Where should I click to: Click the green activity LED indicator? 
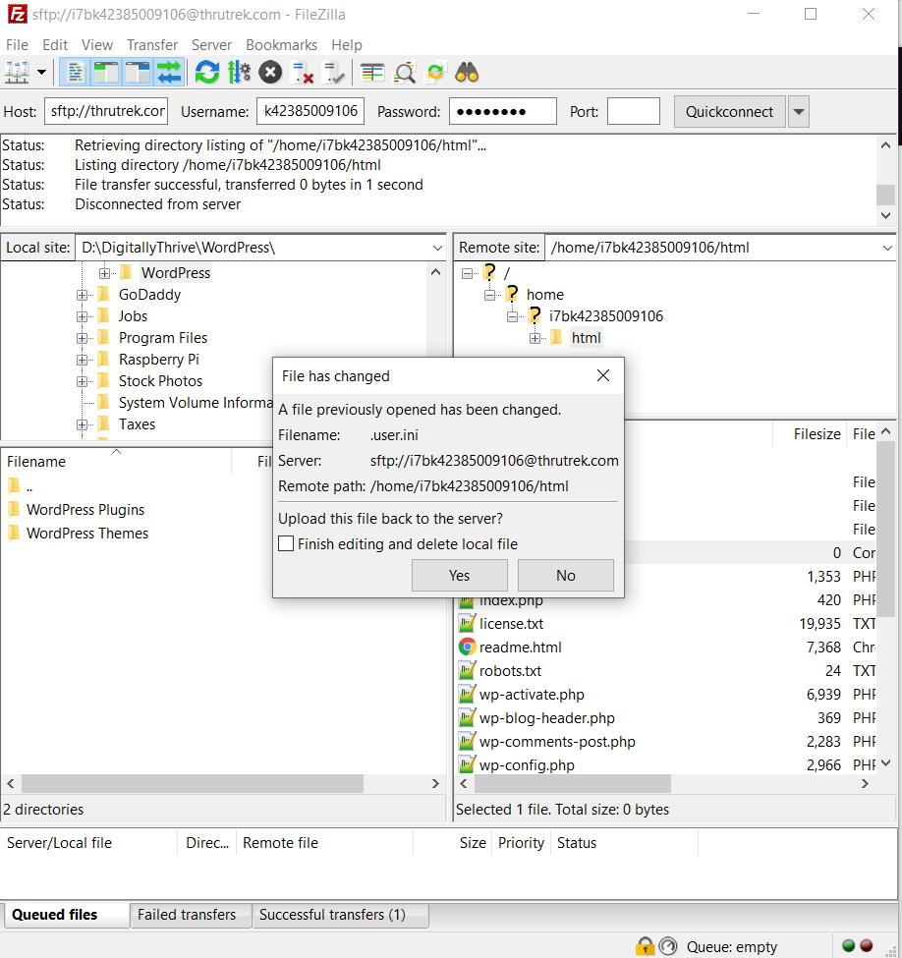coord(848,946)
